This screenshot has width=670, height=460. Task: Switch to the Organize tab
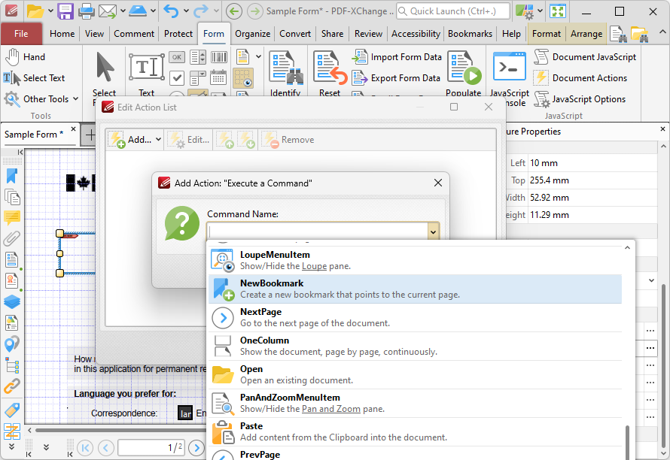252,34
